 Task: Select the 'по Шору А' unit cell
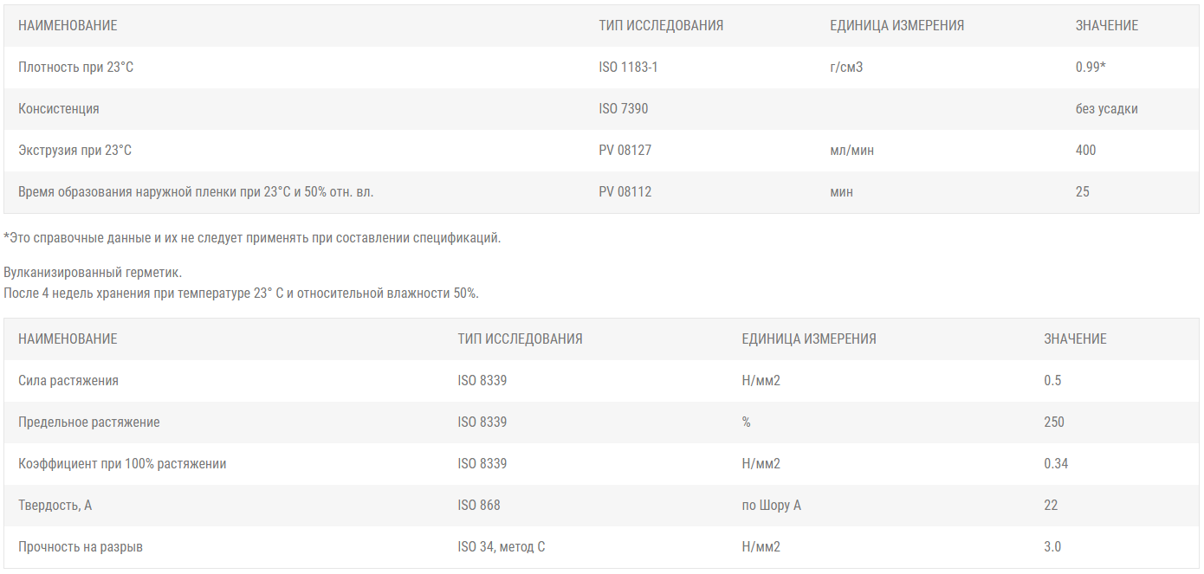[771, 506]
